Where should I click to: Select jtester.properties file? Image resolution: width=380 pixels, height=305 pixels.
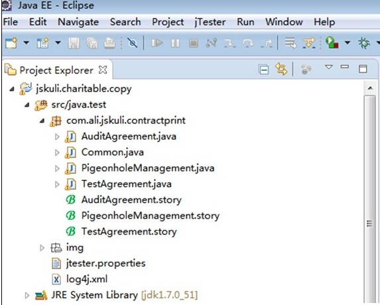105,263
